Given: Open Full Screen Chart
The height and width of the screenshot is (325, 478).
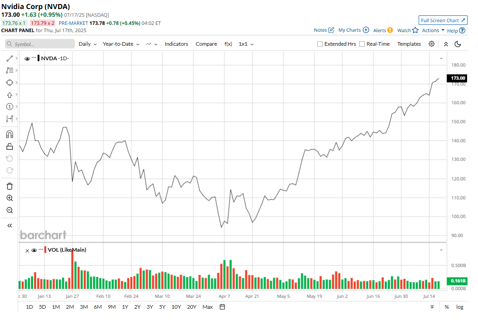Looking at the screenshot, I should coord(443,20).
